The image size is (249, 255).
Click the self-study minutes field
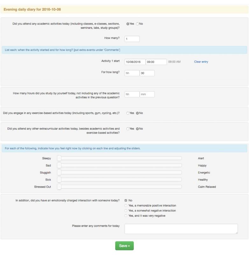pyautogui.click(x=147, y=94)
